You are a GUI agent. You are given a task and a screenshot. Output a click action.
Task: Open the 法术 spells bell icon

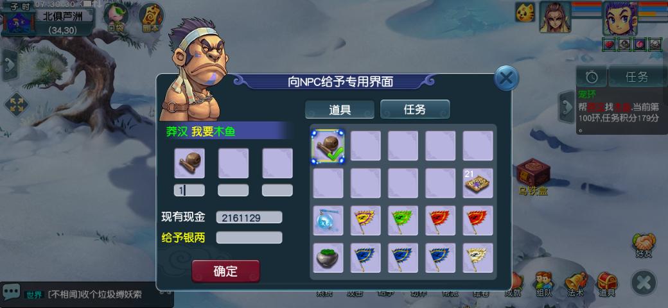point(576,284)
